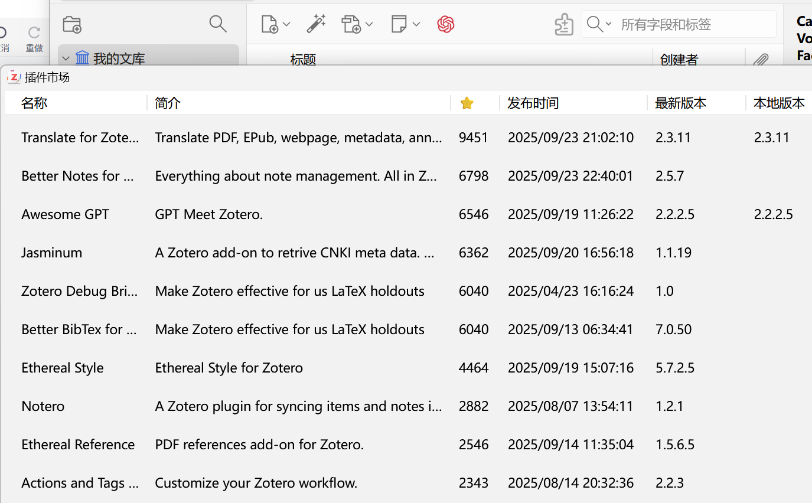812x503 pixels.
Task: Click latest version 5.7.2.5
Action: [674, 367]
